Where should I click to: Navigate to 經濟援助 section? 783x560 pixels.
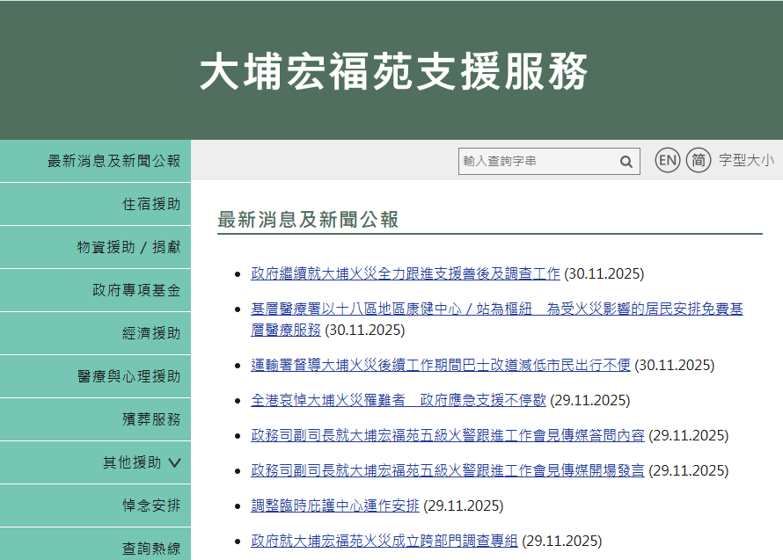150,333
